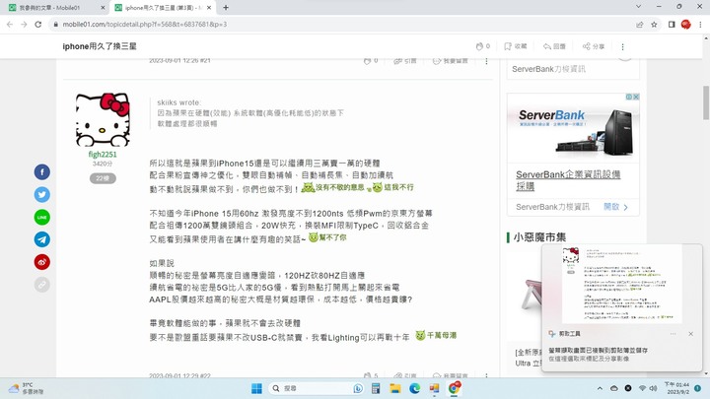Image resolution: width=710 pixels, height=399 pixels.
Task: Copy link with grey chain icon
Action: click(x=42, y=285)
